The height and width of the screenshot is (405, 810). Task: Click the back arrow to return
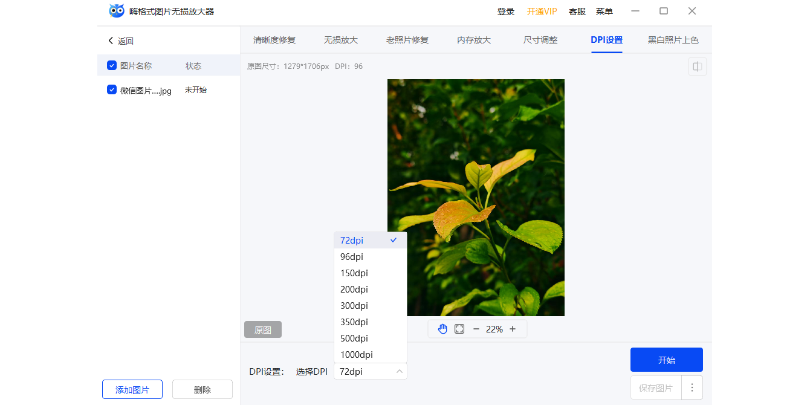pos(111,40)
